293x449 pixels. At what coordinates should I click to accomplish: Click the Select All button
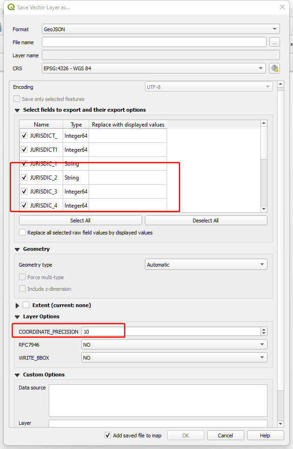80,221
